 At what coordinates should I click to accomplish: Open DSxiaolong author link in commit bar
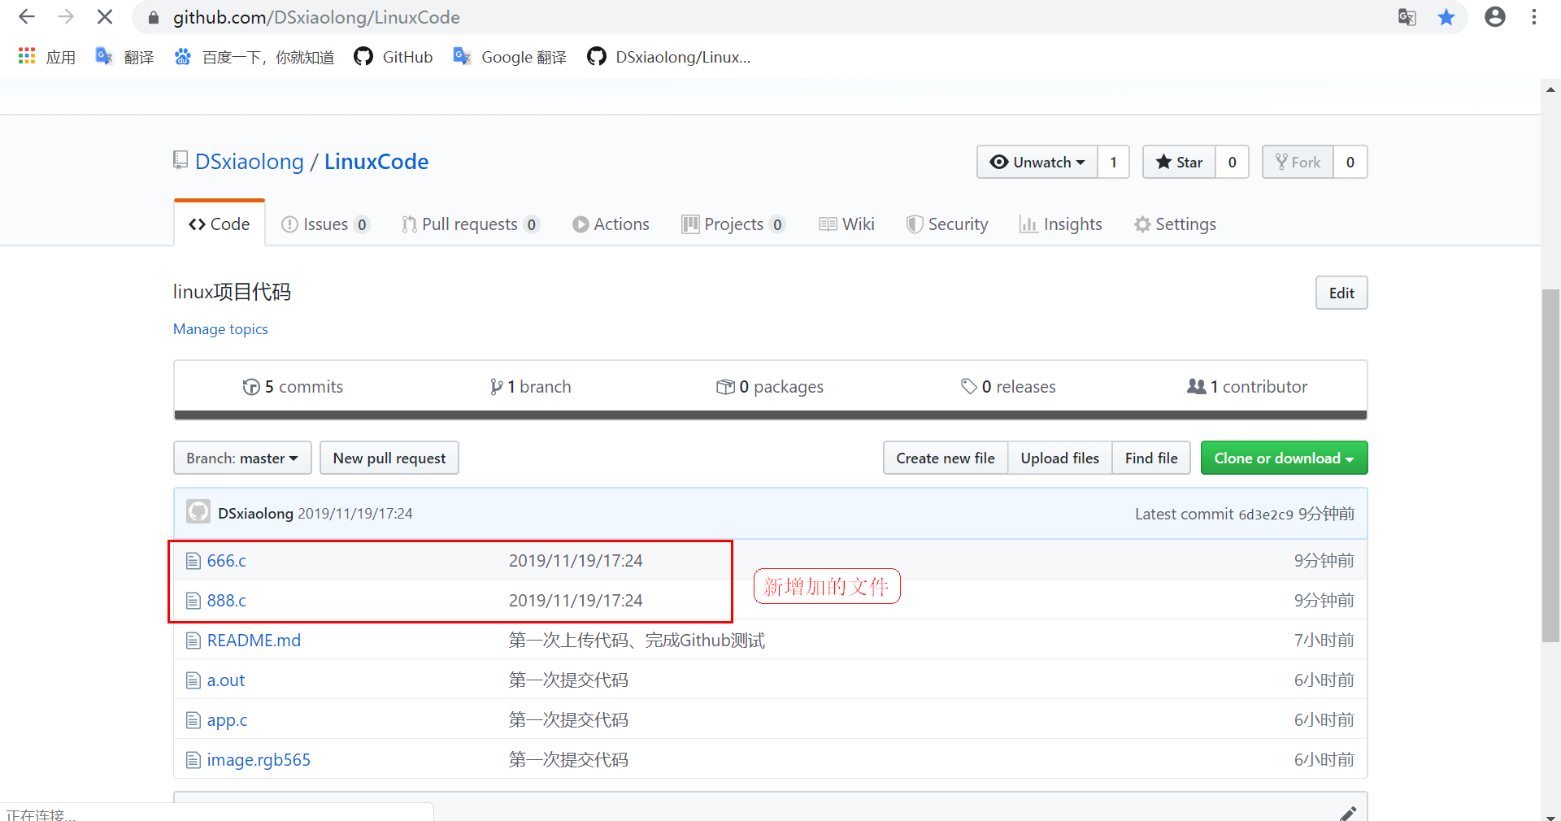[255, 514]
